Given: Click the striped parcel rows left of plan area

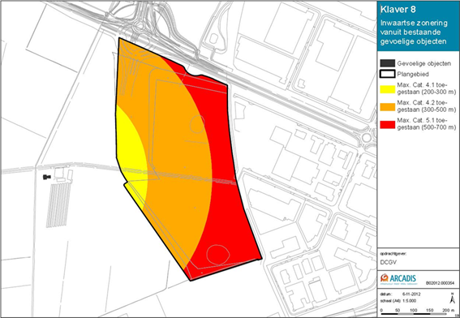Looking at the screenshot, I should [58, 204].
